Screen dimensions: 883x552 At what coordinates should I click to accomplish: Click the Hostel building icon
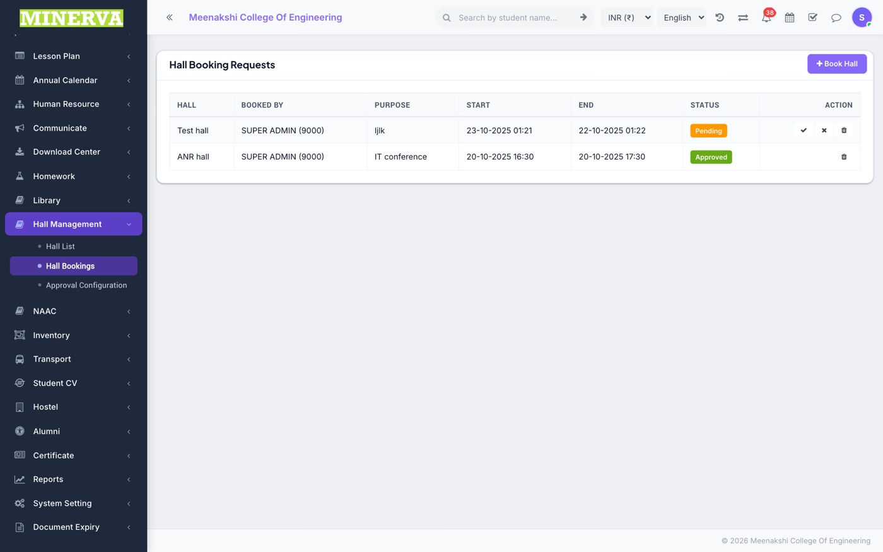point(20,407)
